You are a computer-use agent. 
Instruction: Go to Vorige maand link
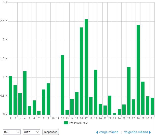pyautogui.click(x=109, y=132)
